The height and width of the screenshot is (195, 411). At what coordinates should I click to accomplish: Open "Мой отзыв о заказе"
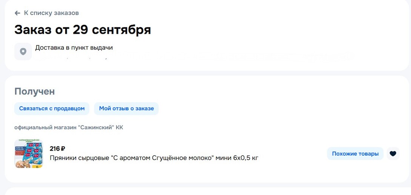126,109
